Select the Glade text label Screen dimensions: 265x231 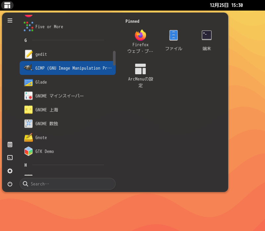point(41,82)
